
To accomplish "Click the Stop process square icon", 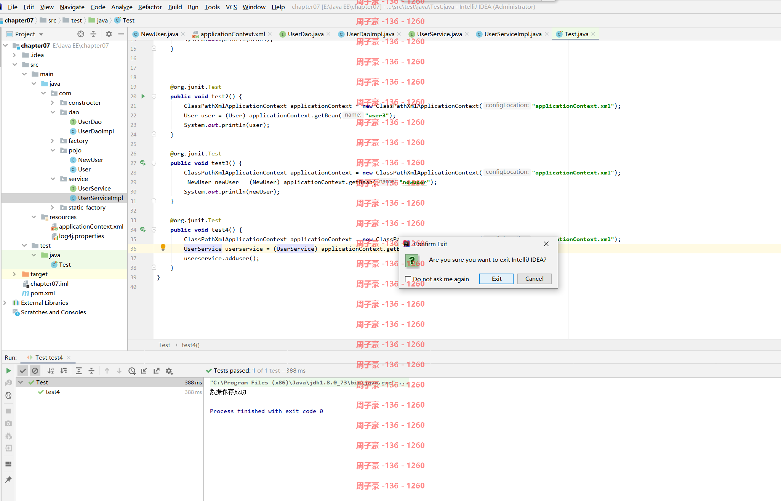I will [x=8, y=411].
